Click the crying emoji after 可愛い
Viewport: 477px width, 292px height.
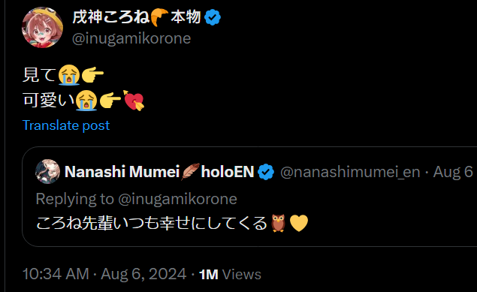[86, 101]
